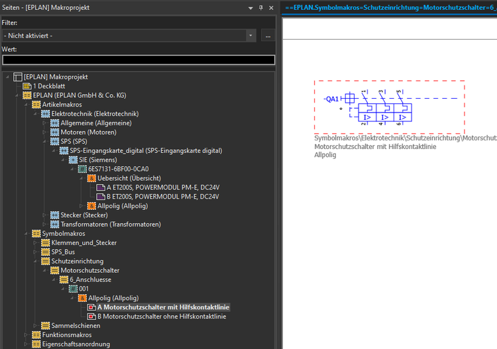Click the Sammelschienen folder icon
This screenshot has height=349, width=497.
[46, 325]
